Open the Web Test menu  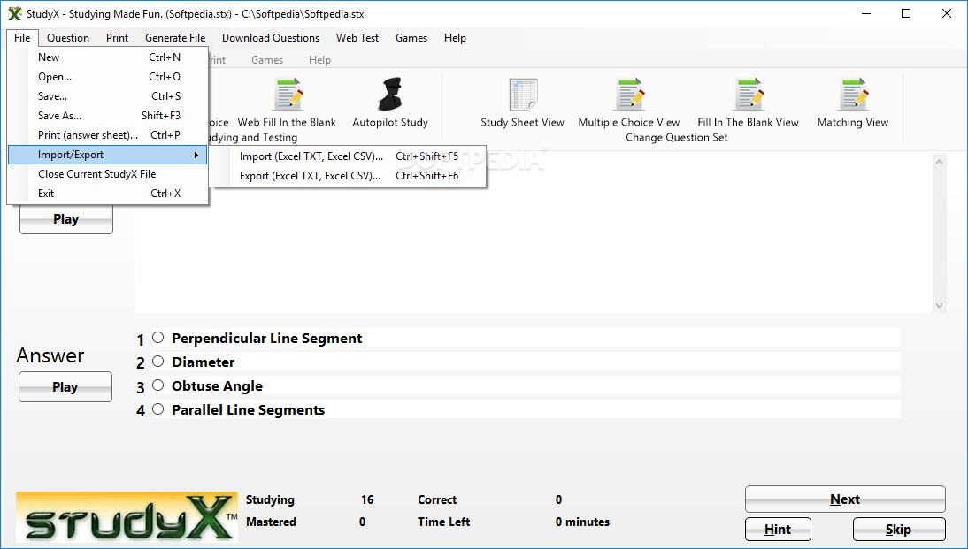pos(357,38)
